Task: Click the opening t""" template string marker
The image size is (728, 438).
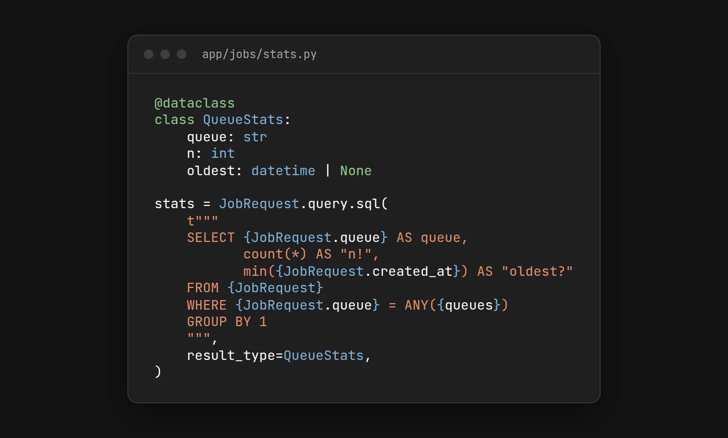Action: [x=202, y=221]
